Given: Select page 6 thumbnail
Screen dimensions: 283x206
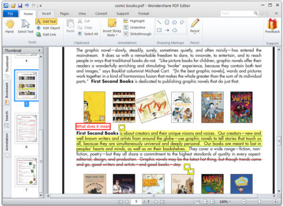Looking at the screenshot, I should click(x=26, y=128).
